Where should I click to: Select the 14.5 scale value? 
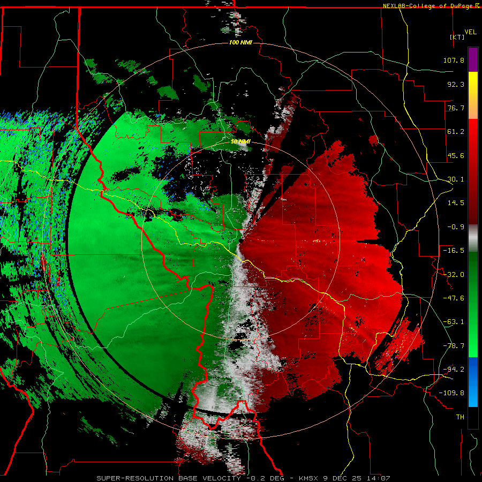456,203
